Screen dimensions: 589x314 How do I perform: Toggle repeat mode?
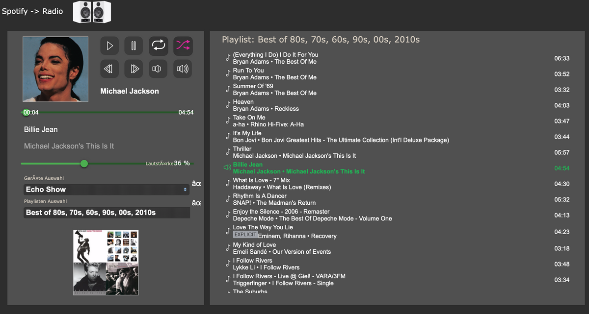click(x=159, y=46)
